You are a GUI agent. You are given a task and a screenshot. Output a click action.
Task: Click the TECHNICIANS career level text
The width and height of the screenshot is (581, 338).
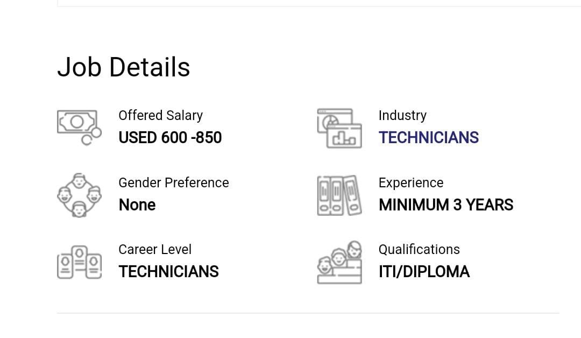[168, 272]
